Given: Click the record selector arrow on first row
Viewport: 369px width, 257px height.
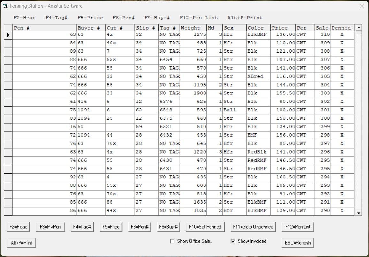Looking at the screenshot, I should pyautogui.click(x=7, y=35).
